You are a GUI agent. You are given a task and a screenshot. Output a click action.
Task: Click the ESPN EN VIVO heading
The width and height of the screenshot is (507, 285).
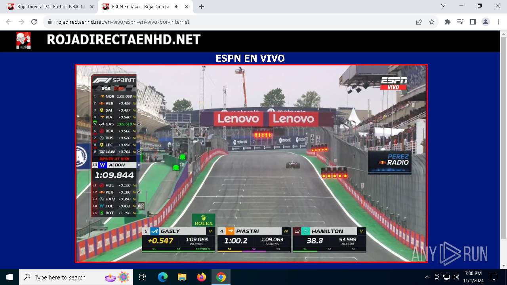(x=250, y=58)
